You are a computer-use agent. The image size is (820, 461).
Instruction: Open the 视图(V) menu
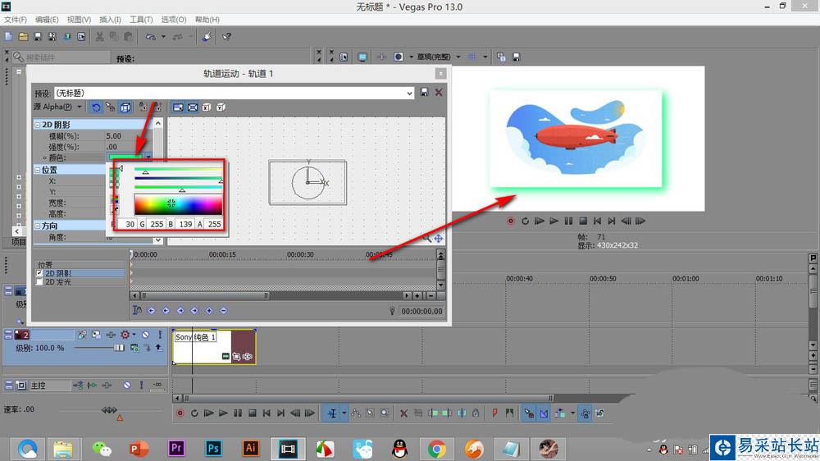[79, 20]
